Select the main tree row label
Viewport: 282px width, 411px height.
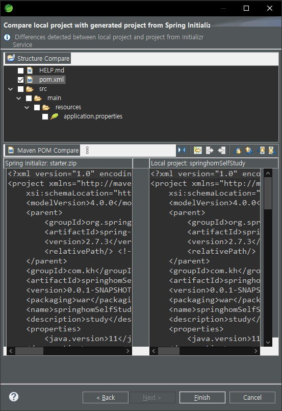pos(54,98)
